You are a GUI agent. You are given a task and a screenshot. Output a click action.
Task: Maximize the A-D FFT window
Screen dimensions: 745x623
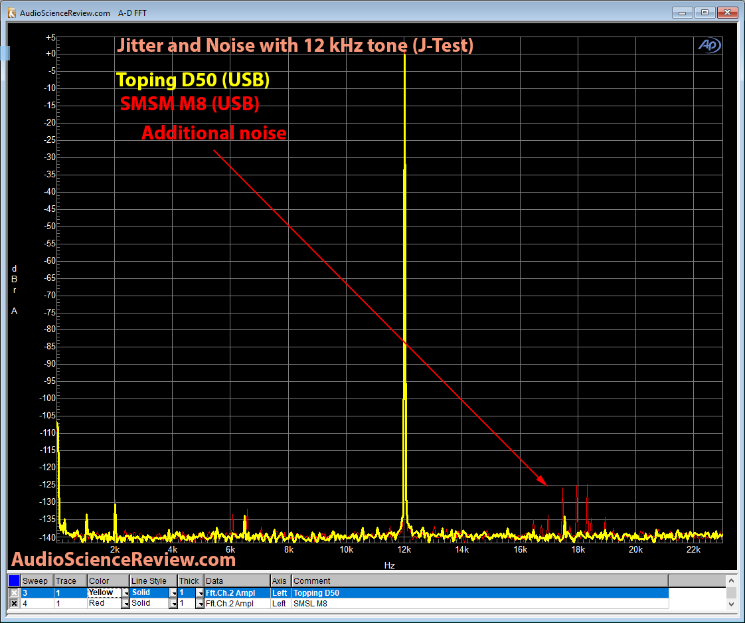pyautogui.click(x=704, y=13)
